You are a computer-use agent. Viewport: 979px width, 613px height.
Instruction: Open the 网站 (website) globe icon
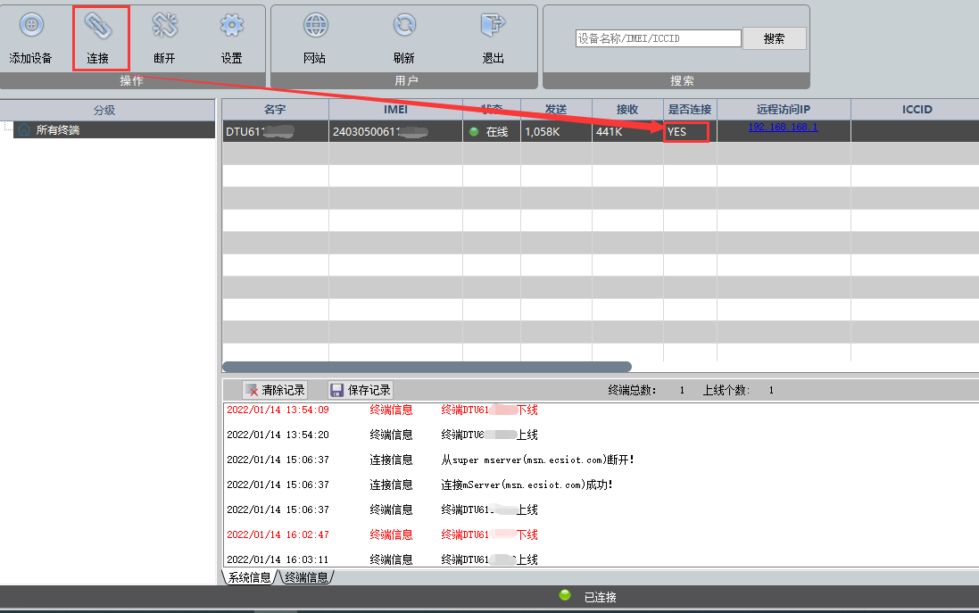coord(315,26)
